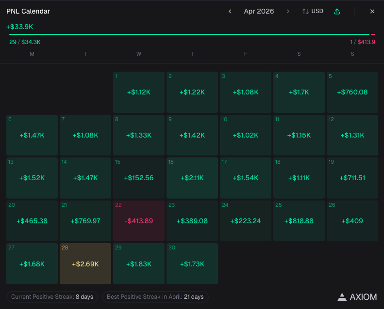Click the PNL Calendar title
Viewport: 384px width, 309px height.
tap(28, 11)
